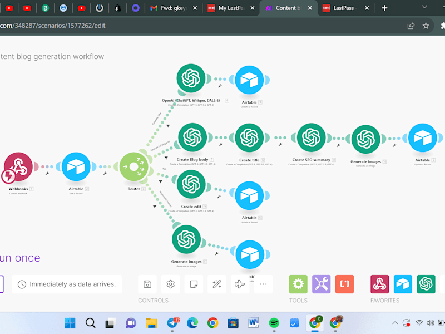The width and height of the screenshot is (445, 334).
Task: Open the purple Tools icon
Action: (322, 284)
